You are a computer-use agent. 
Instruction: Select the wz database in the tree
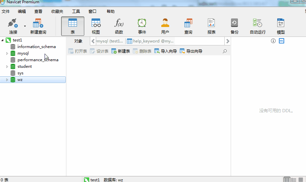pos(33,80)
